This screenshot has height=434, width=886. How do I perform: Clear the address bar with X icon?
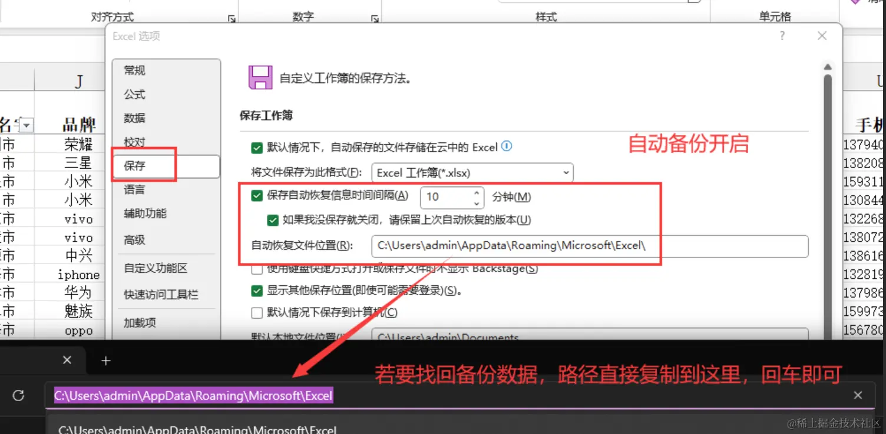click(858, 396)
